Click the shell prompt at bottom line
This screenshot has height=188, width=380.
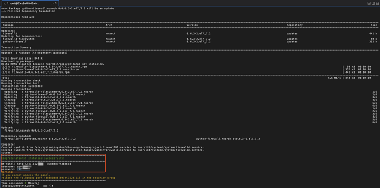coord(27,186)
